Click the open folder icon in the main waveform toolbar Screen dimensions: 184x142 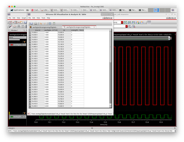(21, 22)
